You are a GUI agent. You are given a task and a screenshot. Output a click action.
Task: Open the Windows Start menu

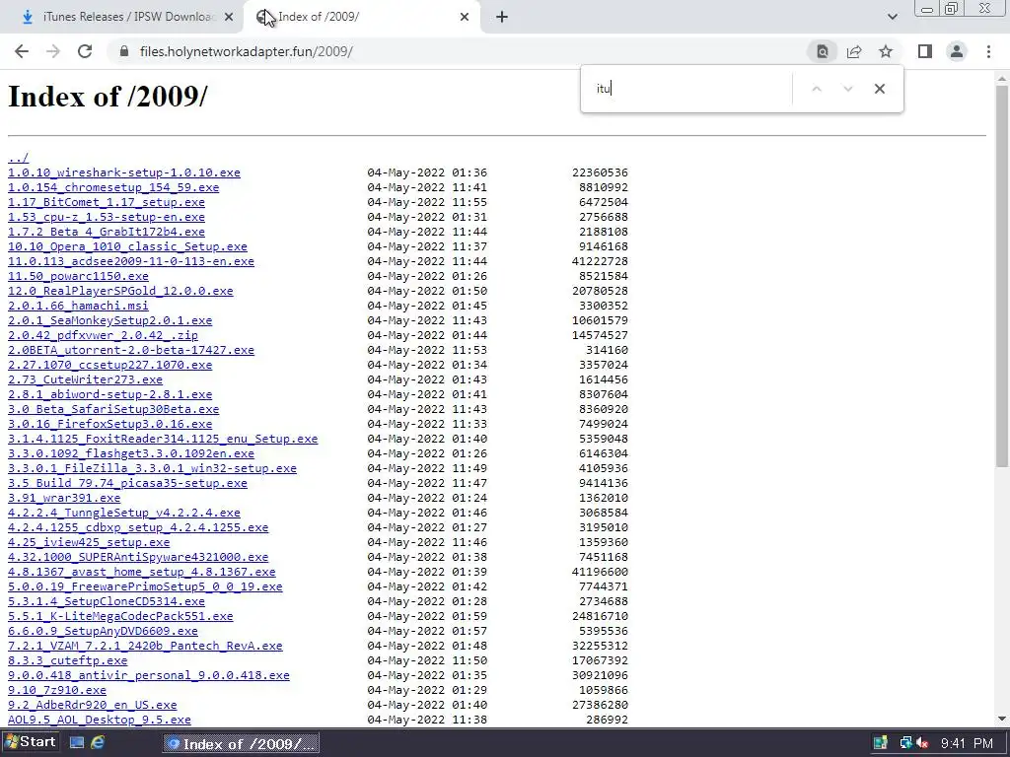31,742
